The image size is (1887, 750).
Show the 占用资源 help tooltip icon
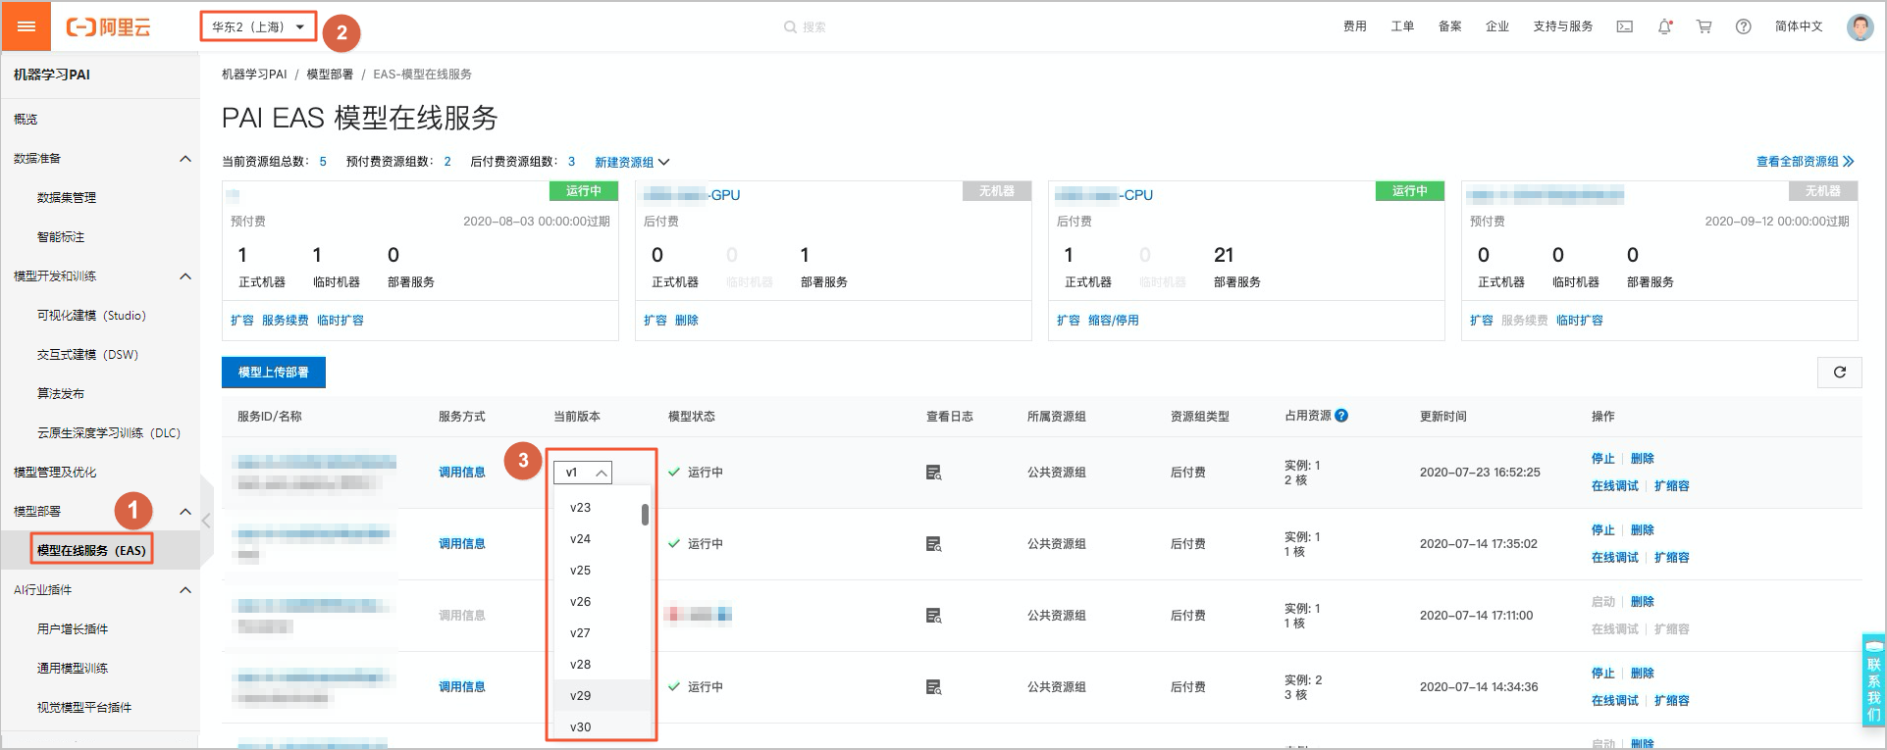pyautogui.click(x=1341, y=416)
